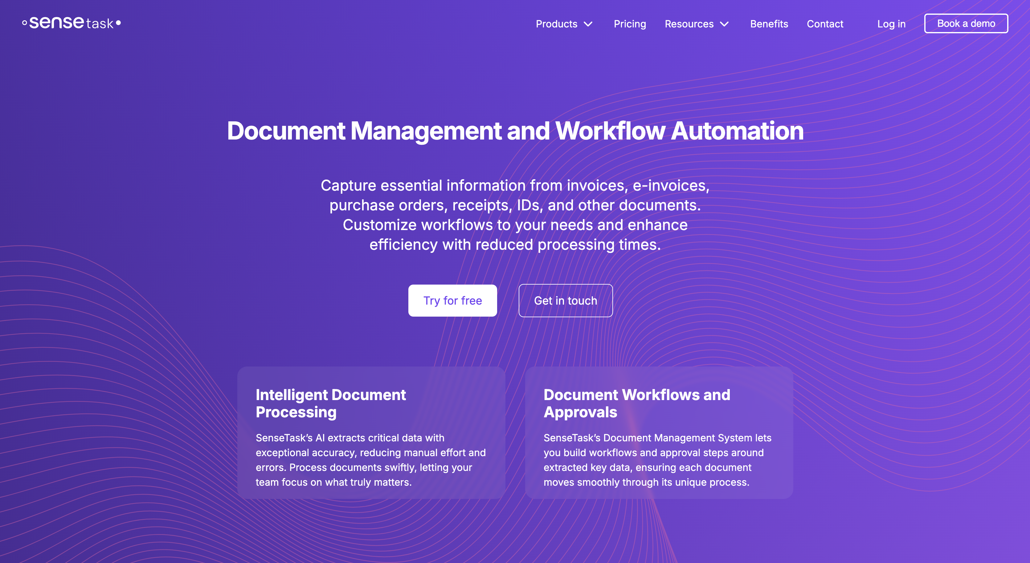Select the heading 'Document Management and Workflow Automation'
Viewport: 1030px width, 563px height.
pyautogui.click(x=515, y=131)
